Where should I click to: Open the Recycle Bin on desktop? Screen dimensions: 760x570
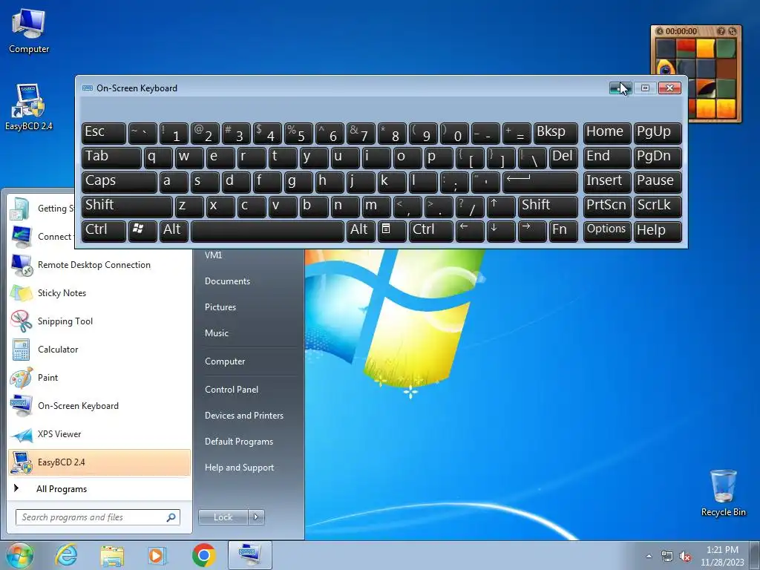723,493
